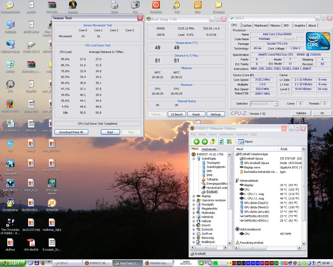Viewport: 333px width, 267px height.
Task: Select the Impulse desktop icon
Action: click(73, 7)
